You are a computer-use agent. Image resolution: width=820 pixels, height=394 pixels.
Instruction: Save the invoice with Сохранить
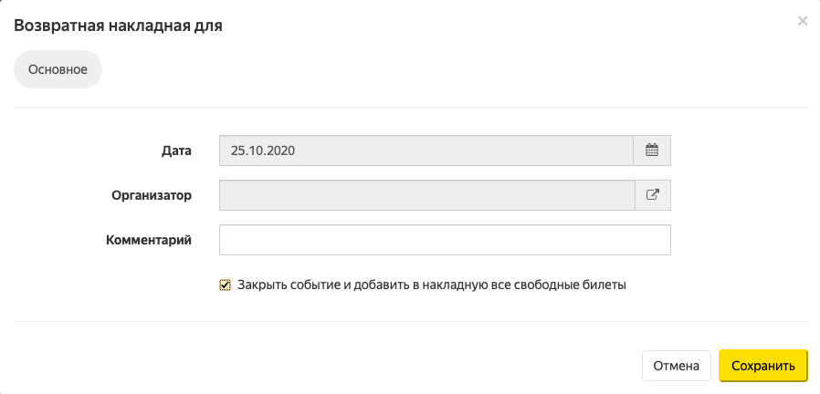coord(763,365)
